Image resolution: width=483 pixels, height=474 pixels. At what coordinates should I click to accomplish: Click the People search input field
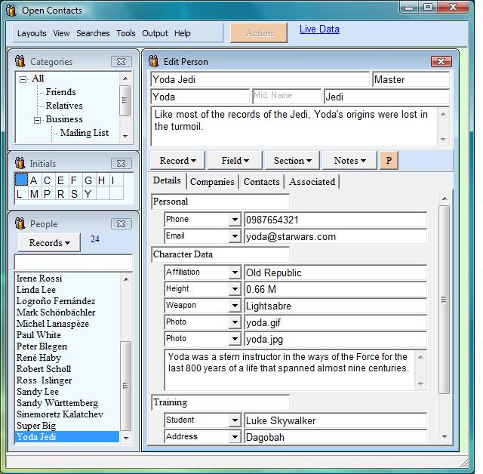(x=74, y=263)
